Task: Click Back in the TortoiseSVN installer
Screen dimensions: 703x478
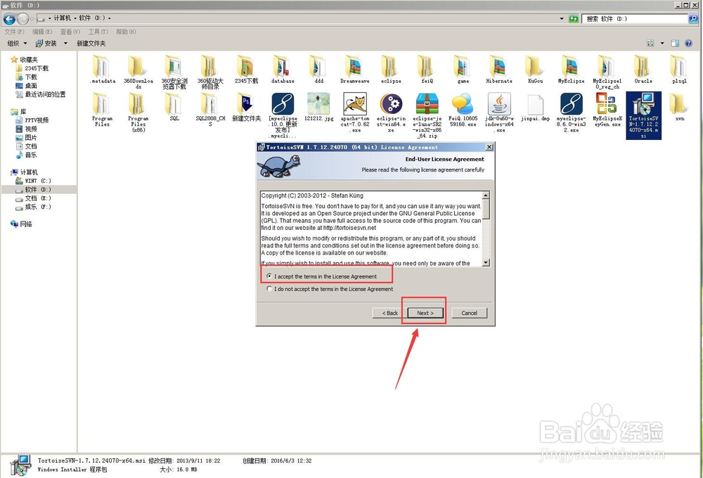Action: point(390,313)
